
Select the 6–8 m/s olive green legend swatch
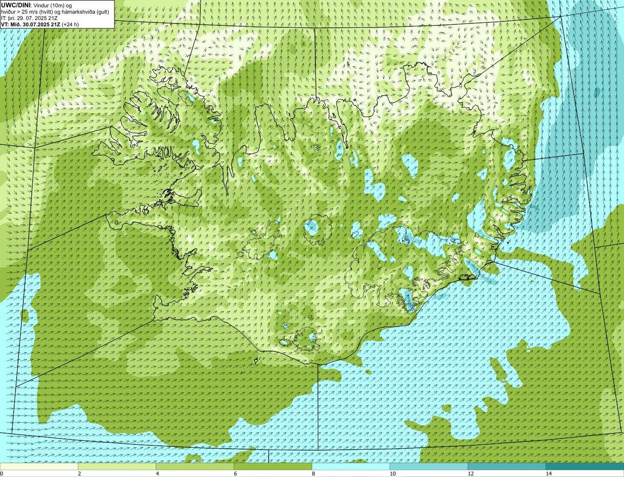273,466
